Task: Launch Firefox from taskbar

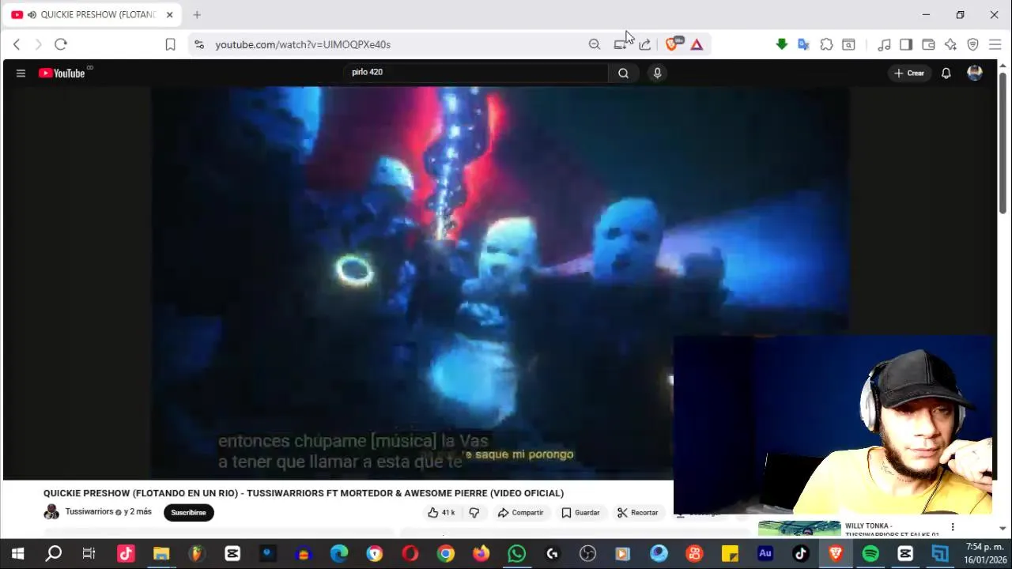Action: coord(481,554)
